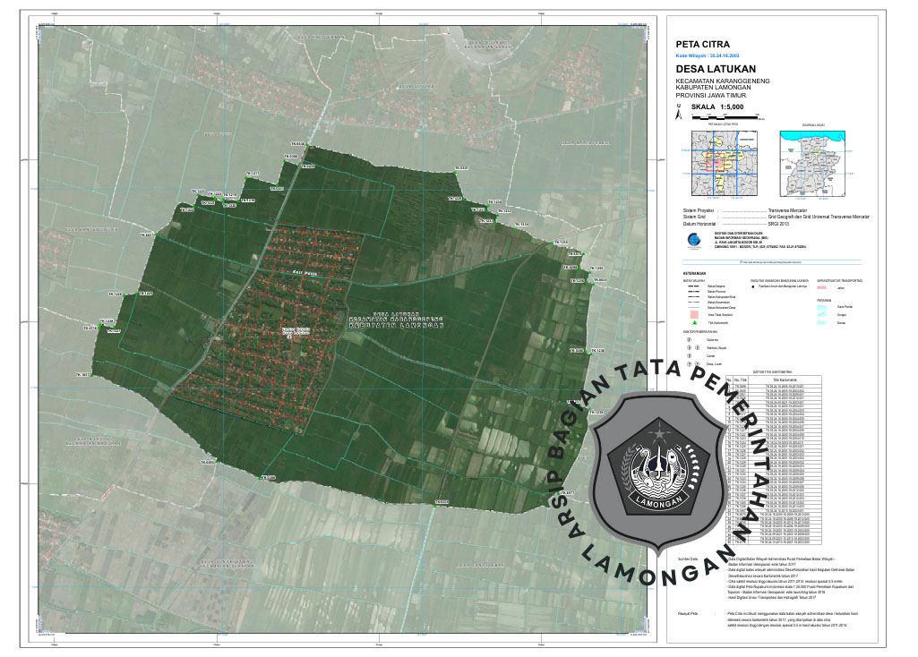Screen dimensions: 918x657
Task: Click the black dot Fasilitas Umum symbol
Action: (753, 286)
